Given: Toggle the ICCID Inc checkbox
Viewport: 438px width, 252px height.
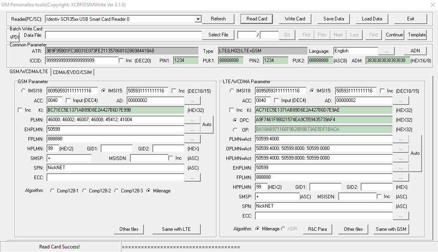Looking at the screenshot, I should click(x=121, y=60).
